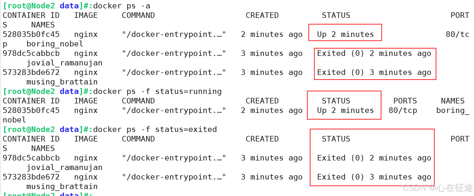474x196 pixels.
Task: Click the 'docker ps -a' command text
Action: (x=121, y=6)
